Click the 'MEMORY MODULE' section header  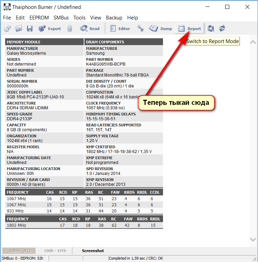coord(44,42)
